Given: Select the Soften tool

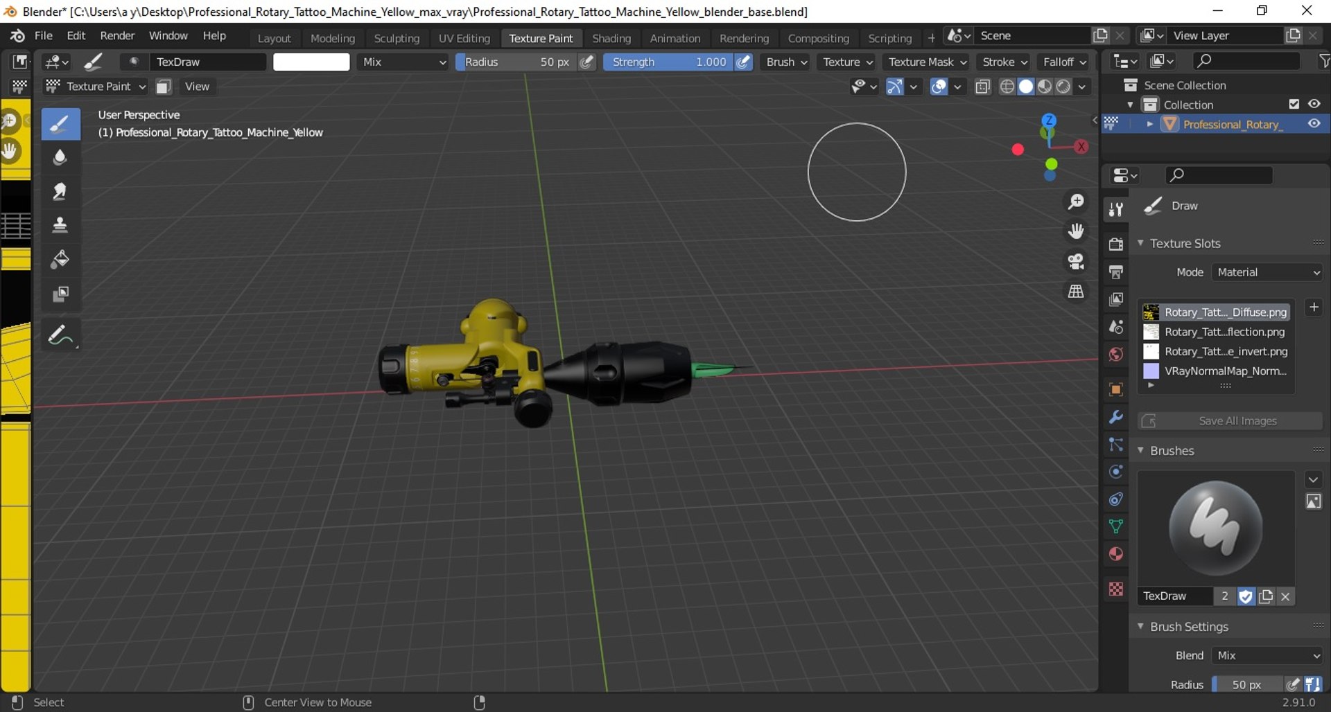Looking at the screenshot, I should 60,157.
